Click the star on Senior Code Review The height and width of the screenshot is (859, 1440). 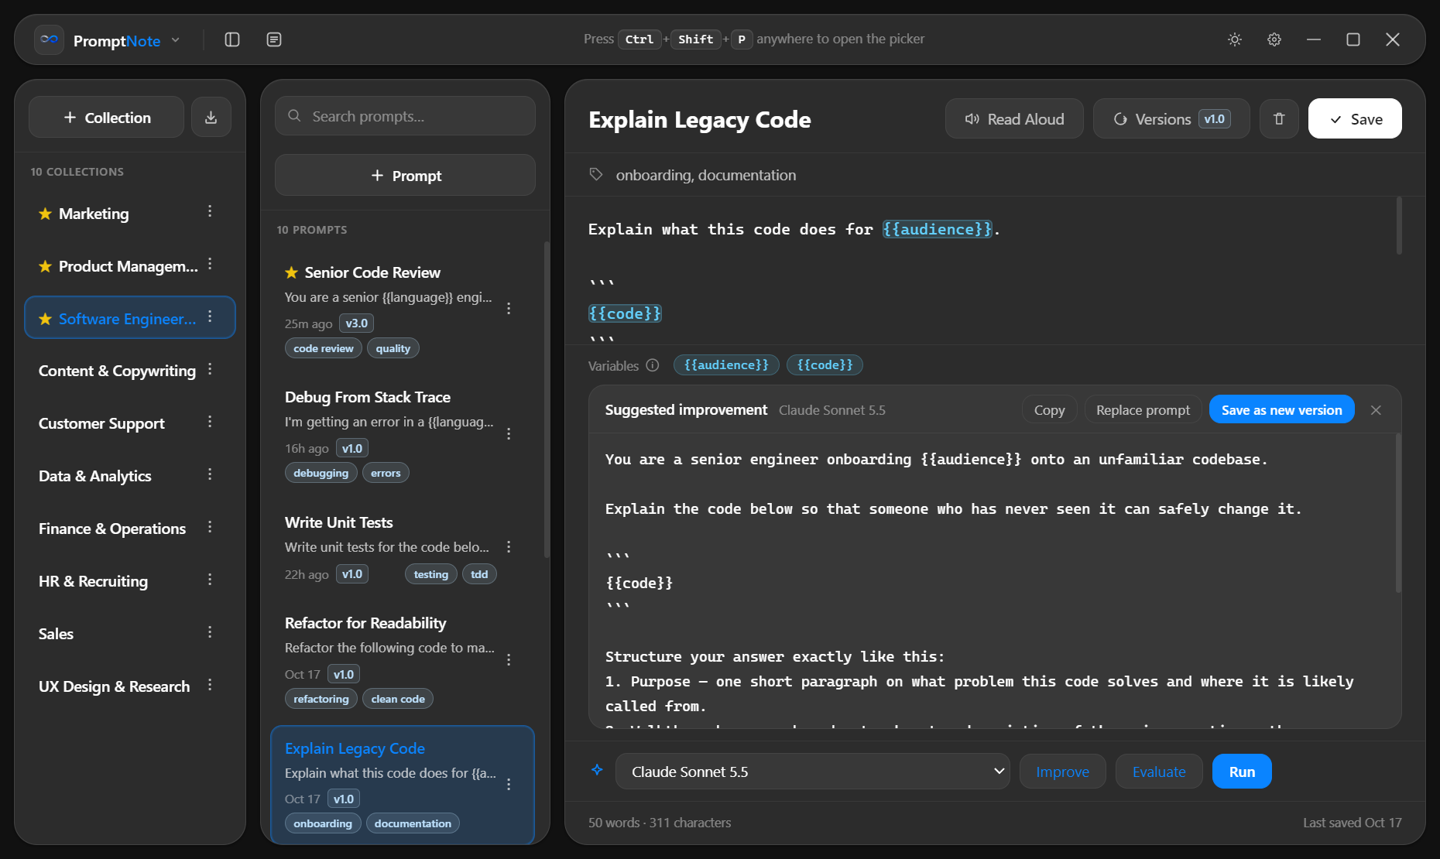click(291, 272)
